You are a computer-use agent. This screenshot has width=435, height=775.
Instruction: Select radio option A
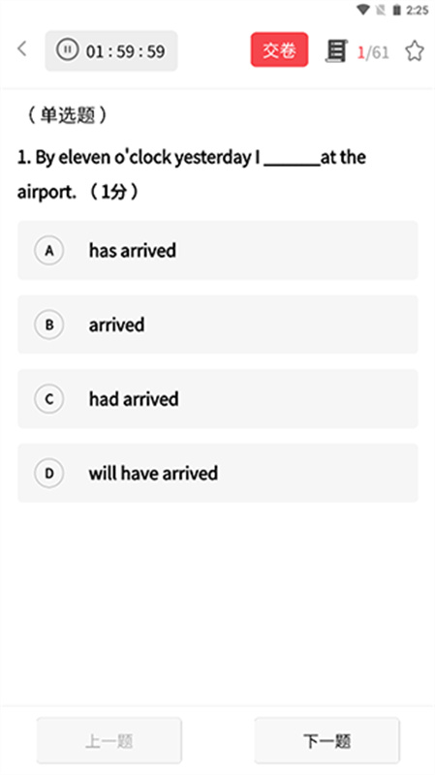[x=49, y=251]
